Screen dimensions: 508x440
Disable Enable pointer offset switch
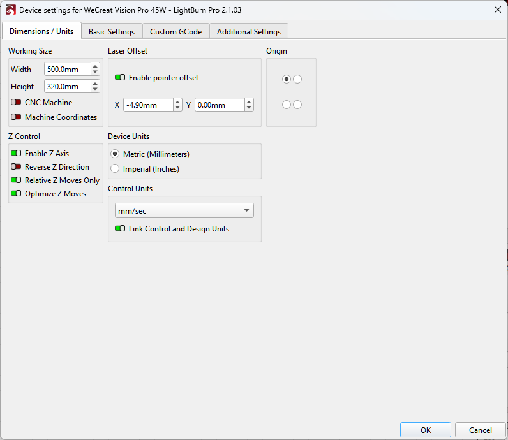[120, 77]
